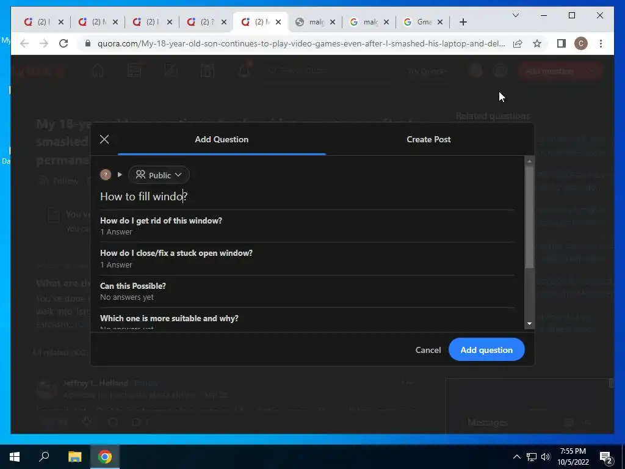Reload the Quora page
The height and width of the screenshot is (469, 625).
tap(63, 43)
